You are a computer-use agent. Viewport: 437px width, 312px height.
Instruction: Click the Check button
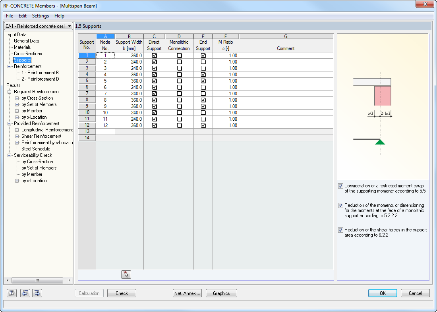click(122, 293)
